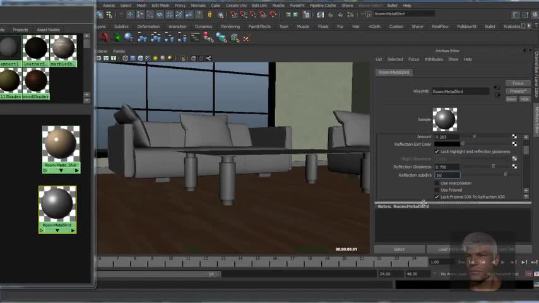539x303 pixels.
Task: Open the Pipeline Cache menu
Action: point(323,6)
